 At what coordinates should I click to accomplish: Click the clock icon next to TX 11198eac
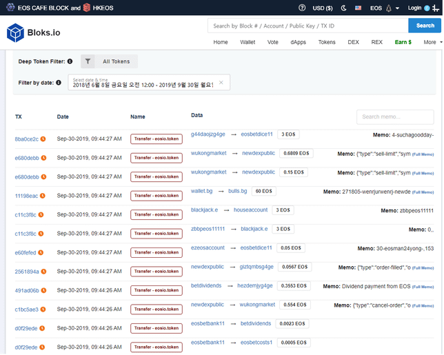point(43,196)
